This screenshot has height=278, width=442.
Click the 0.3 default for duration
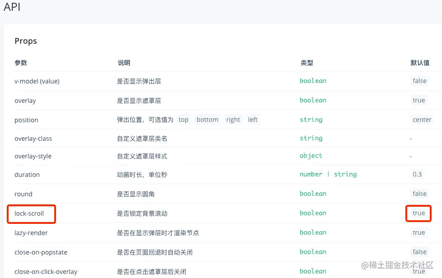pos(417,175)
